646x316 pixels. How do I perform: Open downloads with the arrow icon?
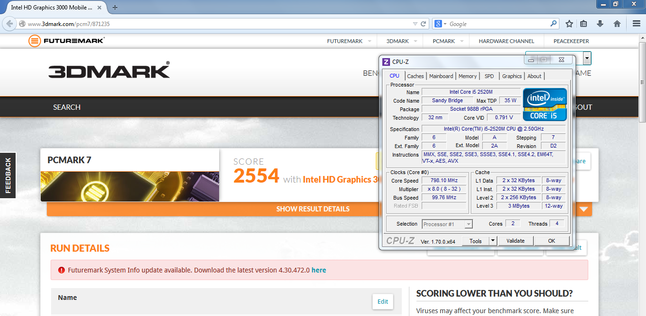600,24
